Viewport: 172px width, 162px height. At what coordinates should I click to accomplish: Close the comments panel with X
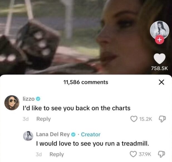162,82
